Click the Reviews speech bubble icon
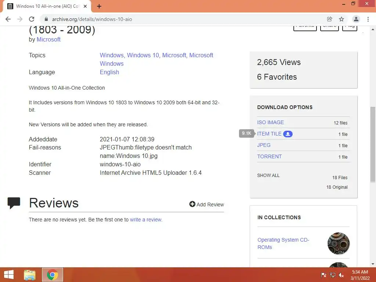 point(14,203)
